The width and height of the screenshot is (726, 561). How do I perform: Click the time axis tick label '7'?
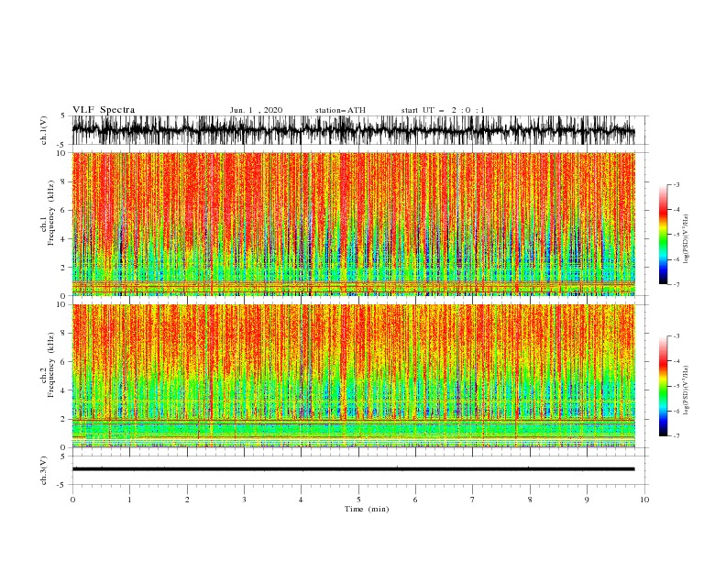tap(473, 500)
